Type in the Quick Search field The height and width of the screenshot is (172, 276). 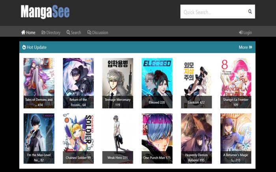pos(213,12)
